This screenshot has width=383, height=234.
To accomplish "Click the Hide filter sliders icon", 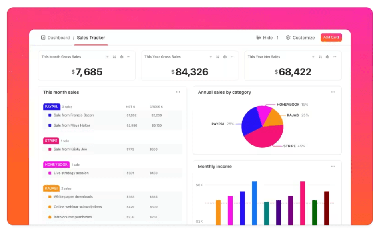I will 259,38.
